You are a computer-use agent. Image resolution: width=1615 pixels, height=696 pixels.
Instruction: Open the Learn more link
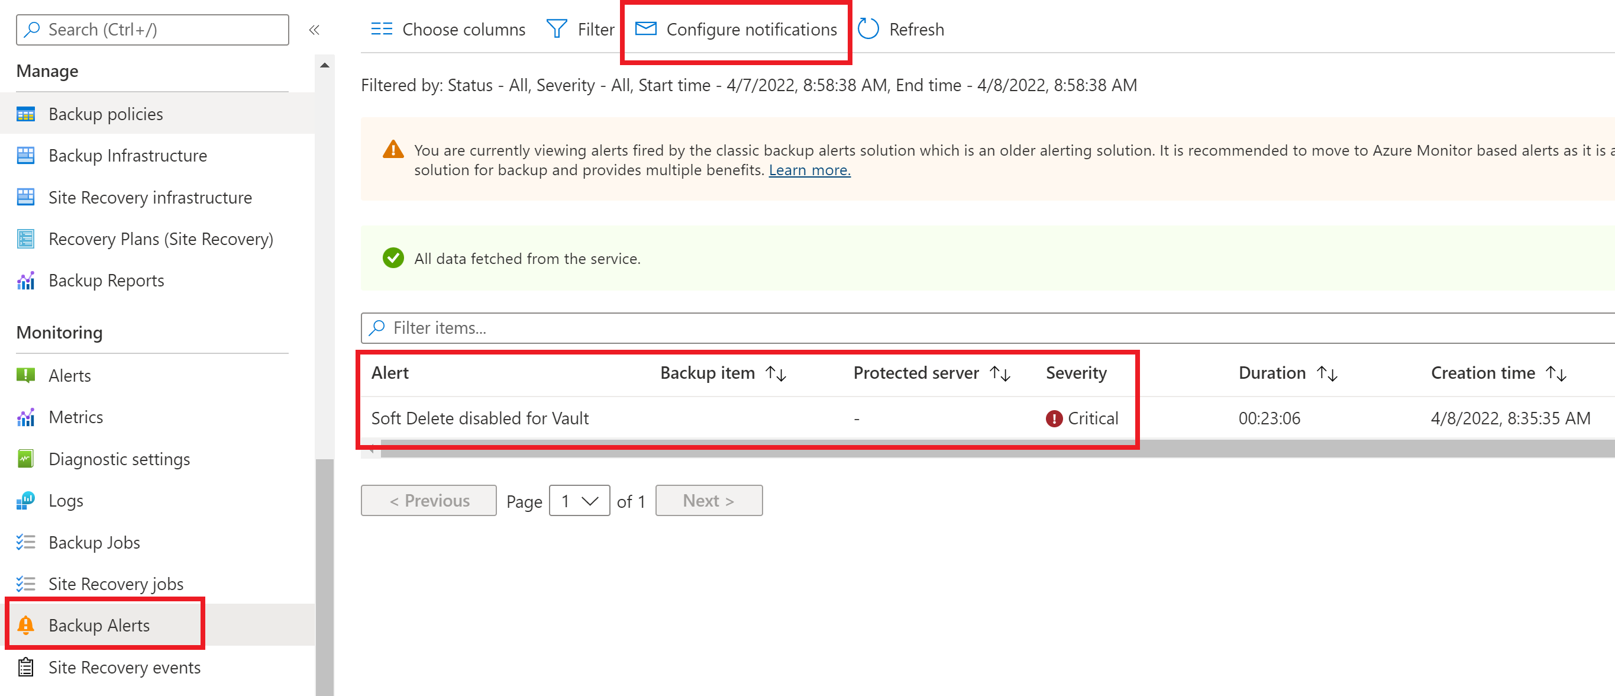click(x=809, y=170)
